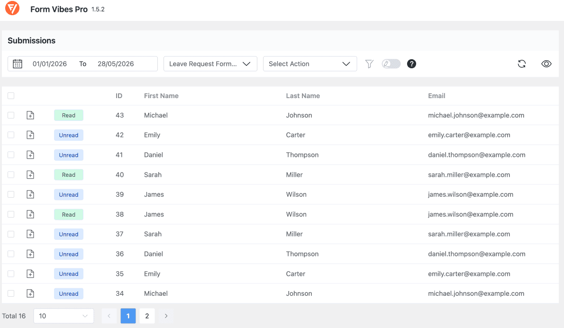Click the ID column header
The image size is (564, 328).
click(x=119, y=96)
